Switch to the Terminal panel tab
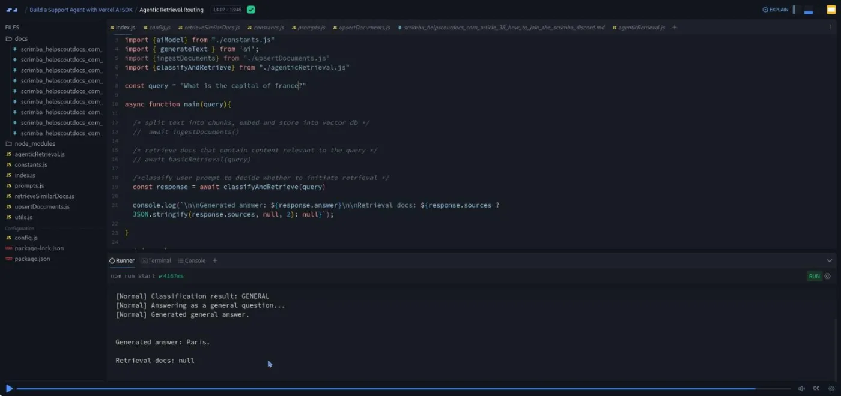The width and height of the screenshot is (841, 396). tap(156, 260)
